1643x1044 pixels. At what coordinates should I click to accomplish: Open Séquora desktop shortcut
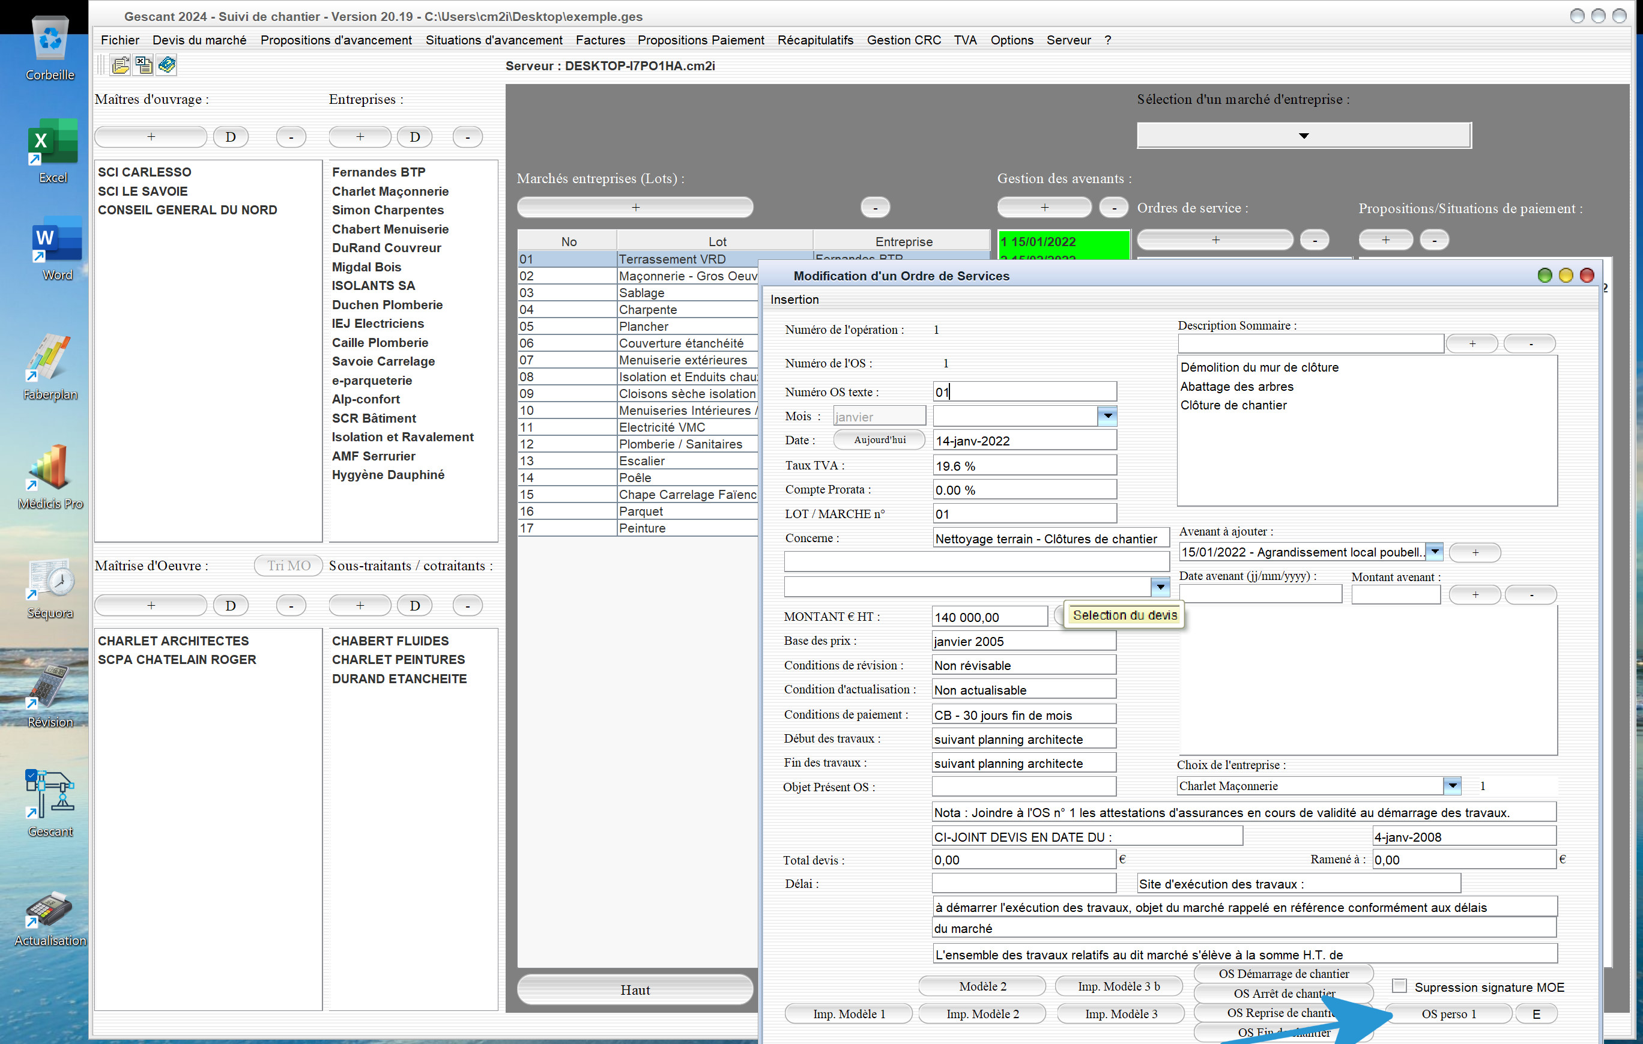coord(50,588)
